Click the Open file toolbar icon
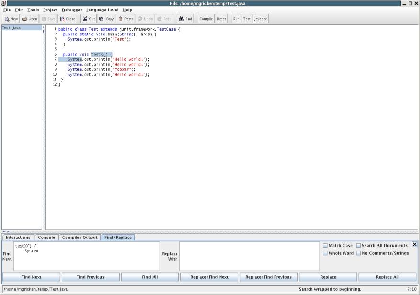Image resolution: width=420 pixels, height=295 pixels. tap(24, 19)
